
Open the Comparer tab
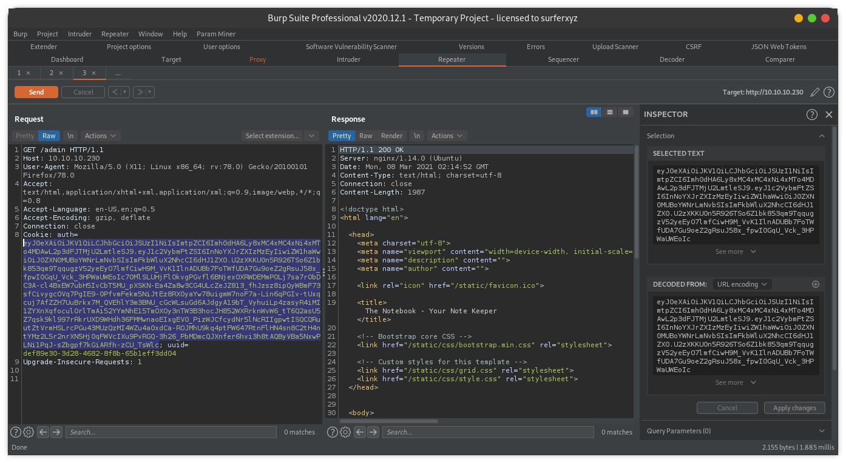coord(780,59)
